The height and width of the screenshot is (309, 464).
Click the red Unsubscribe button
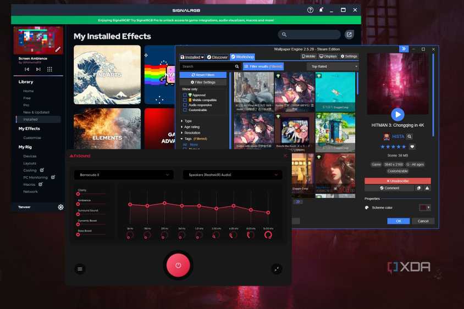click(x=397, y=181)
